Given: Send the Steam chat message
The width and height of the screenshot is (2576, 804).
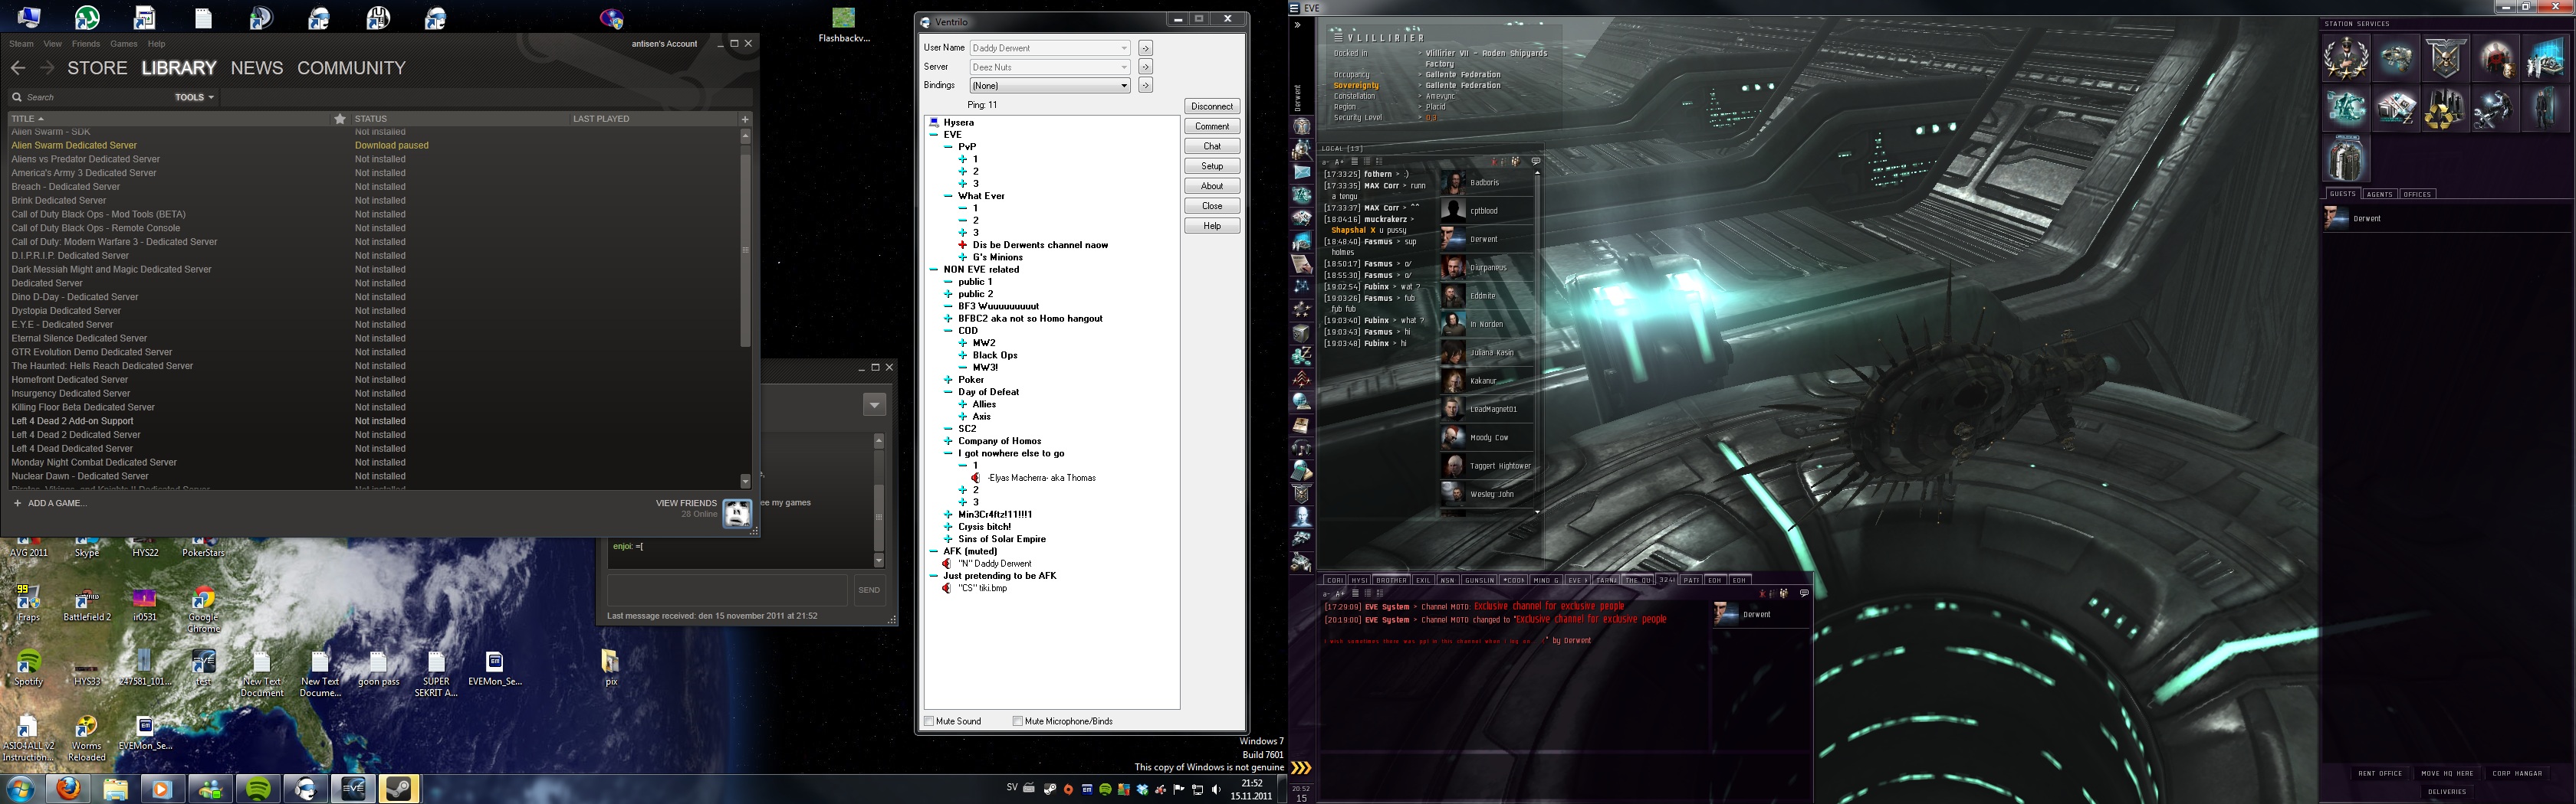Looking at the screenshot, I should click(x=869, y=590).
